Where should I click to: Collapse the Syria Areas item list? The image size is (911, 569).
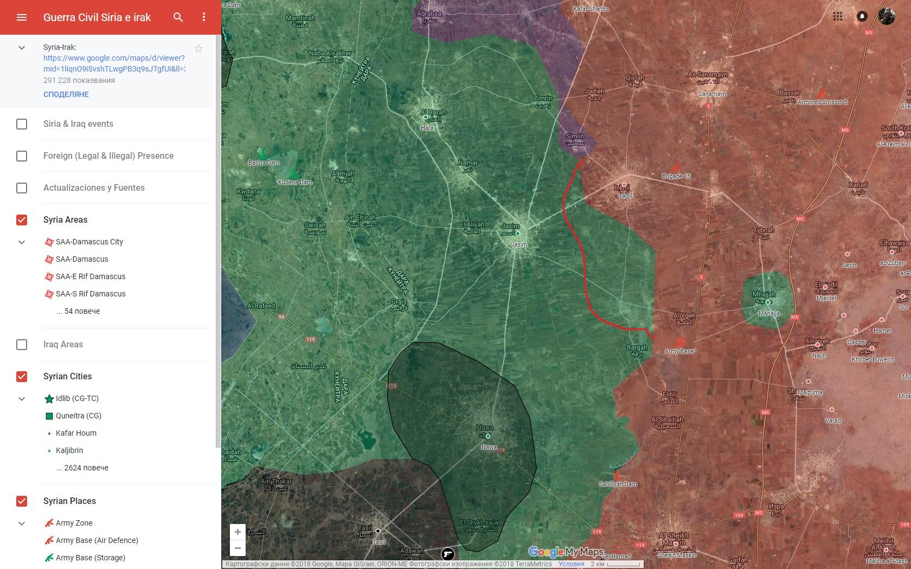(x=22, y=242)
